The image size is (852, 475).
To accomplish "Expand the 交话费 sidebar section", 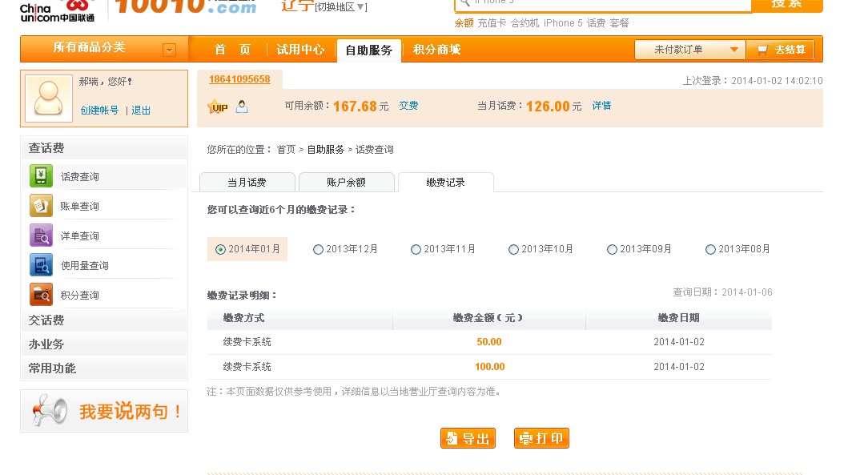I will [x=46, y=320].
